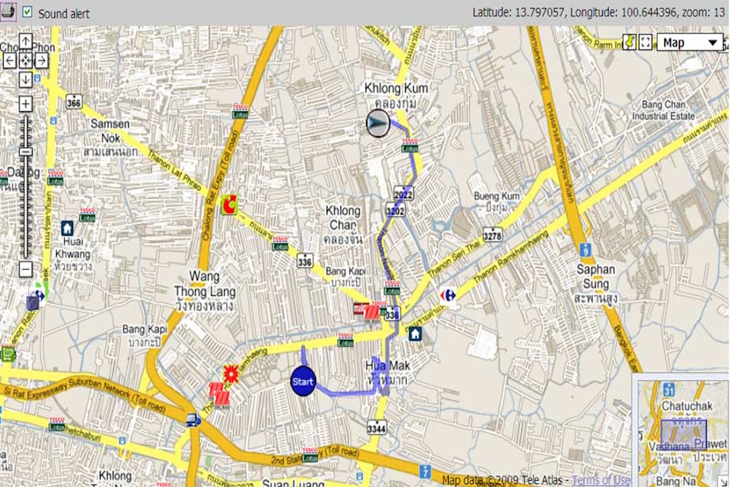The image size is (731, 487).
Task: Collapse the overview minimap with corner arrow
Action: coord(723,480)
